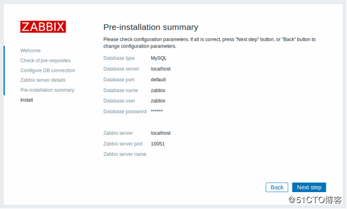Click the Pre-installation summary heading
This screenshot has width=347, height=209.
[x=151, y=27]
